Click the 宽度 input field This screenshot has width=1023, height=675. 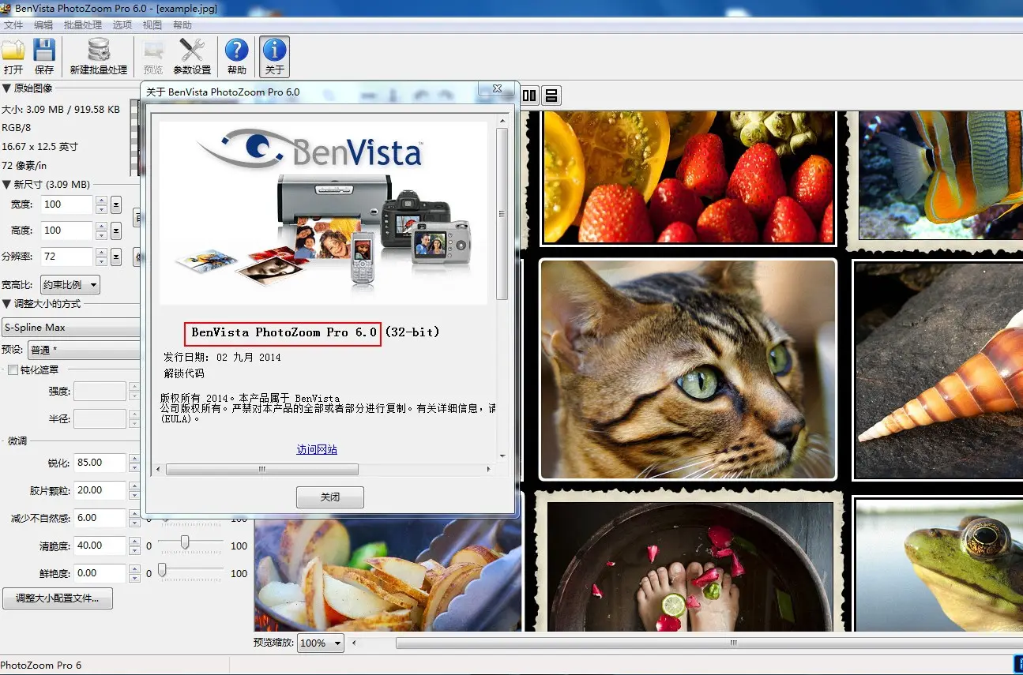pyautogui.click(x=67, y=204)
